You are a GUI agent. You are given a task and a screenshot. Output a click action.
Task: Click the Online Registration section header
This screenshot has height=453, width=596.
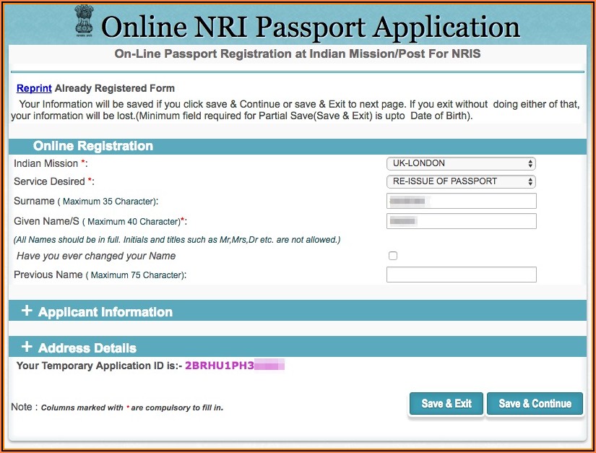pos(93,146)
